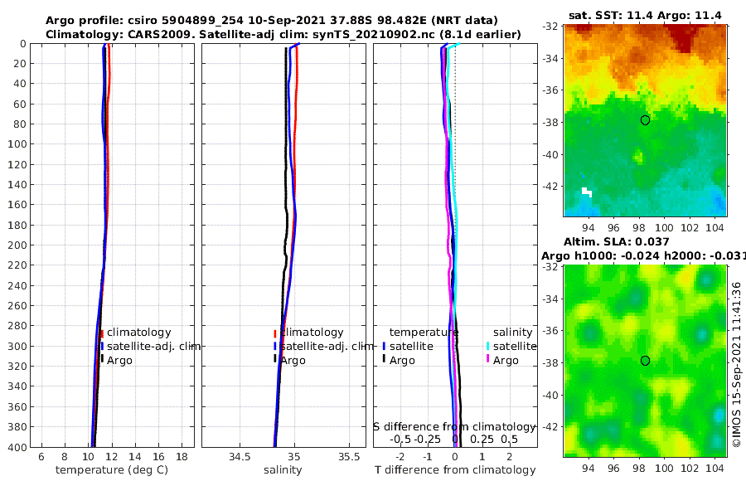Click blue satellite marker under temperature legend
The image size is (746, 481).
point(384,346)
